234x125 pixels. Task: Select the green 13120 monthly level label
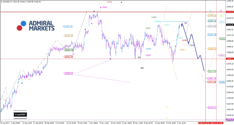[222, 39]
